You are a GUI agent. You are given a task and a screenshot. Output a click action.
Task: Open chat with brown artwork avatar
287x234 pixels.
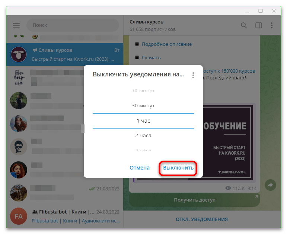pos(19,193)
